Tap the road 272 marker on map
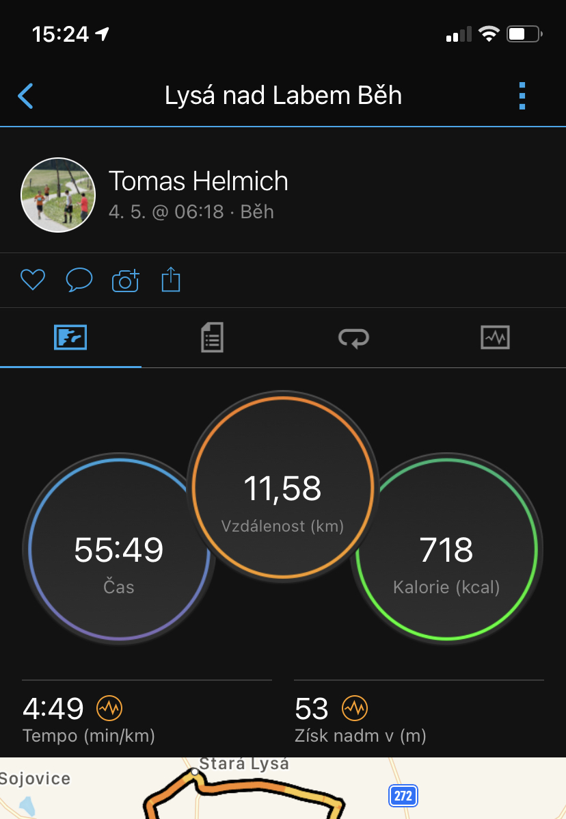 (x=403, y=796)
